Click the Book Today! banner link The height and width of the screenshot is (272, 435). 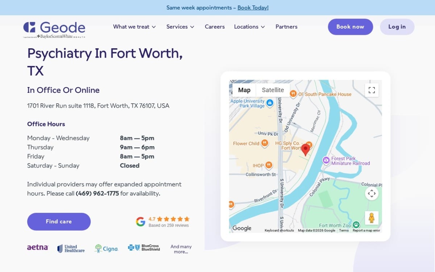click(x=253, y=8)
